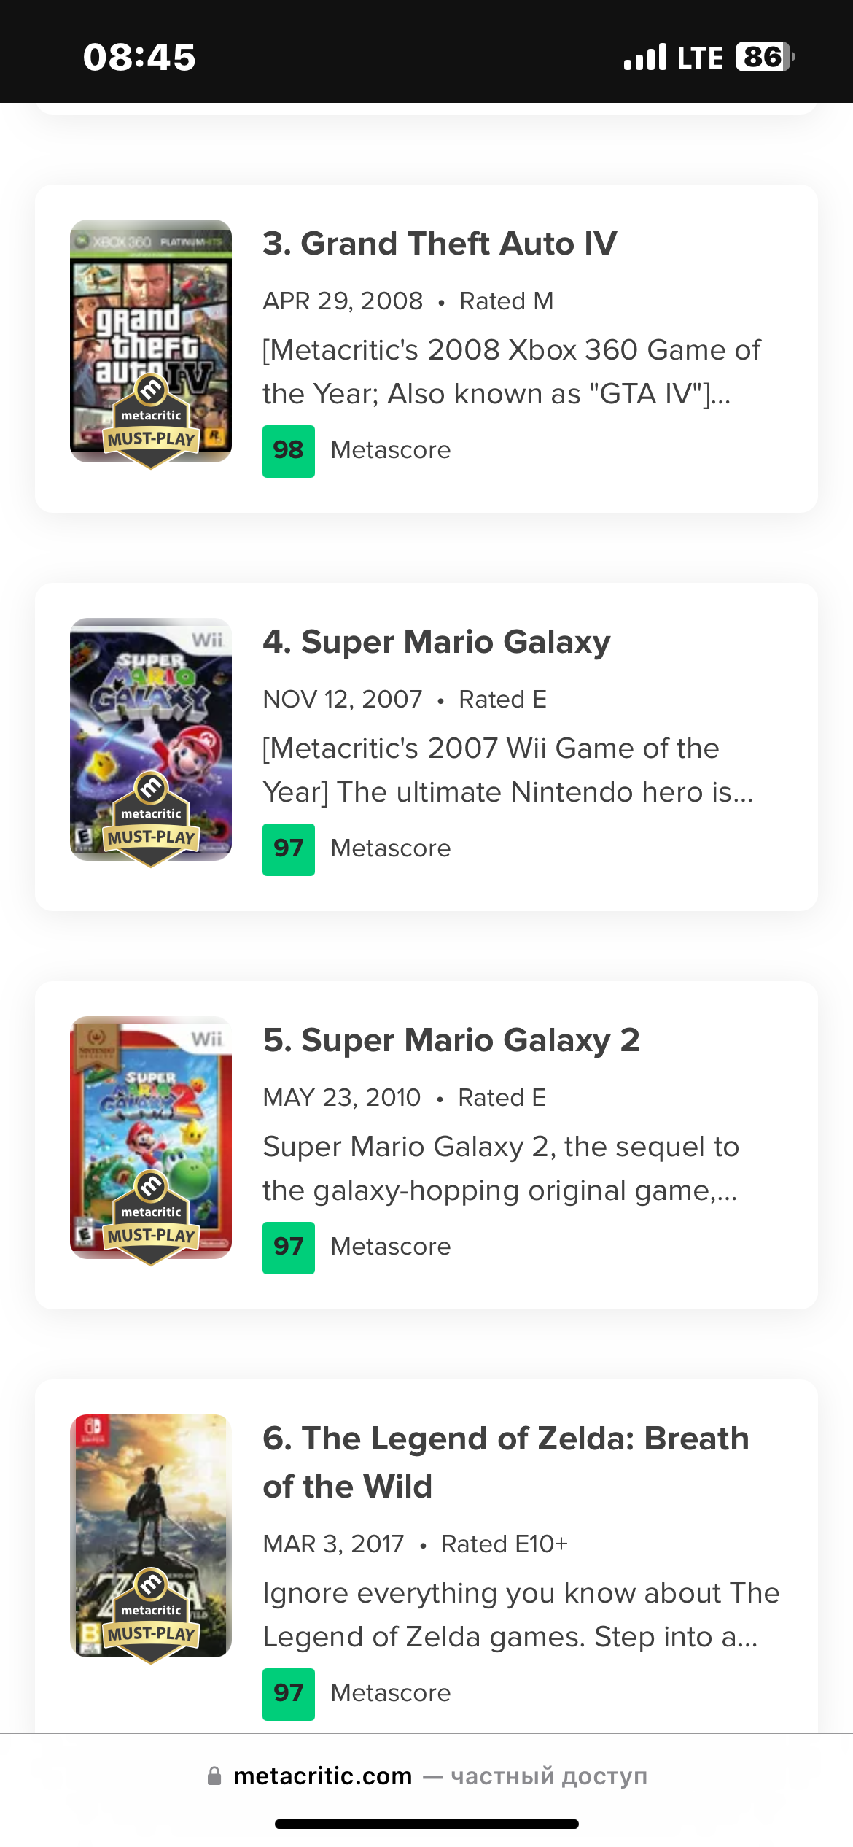Tap the Super Mario Galaxy cover art
Screen dimensions: 853x1847
[x=151, y=739]
